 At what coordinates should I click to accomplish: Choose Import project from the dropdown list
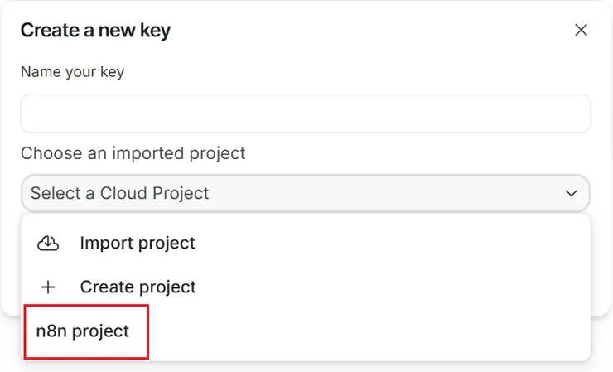(137, 244)
